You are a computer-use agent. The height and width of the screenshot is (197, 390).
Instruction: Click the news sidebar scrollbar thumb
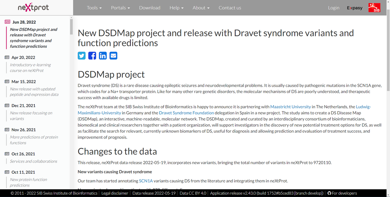pyautogui.click(x=71, y=27)
